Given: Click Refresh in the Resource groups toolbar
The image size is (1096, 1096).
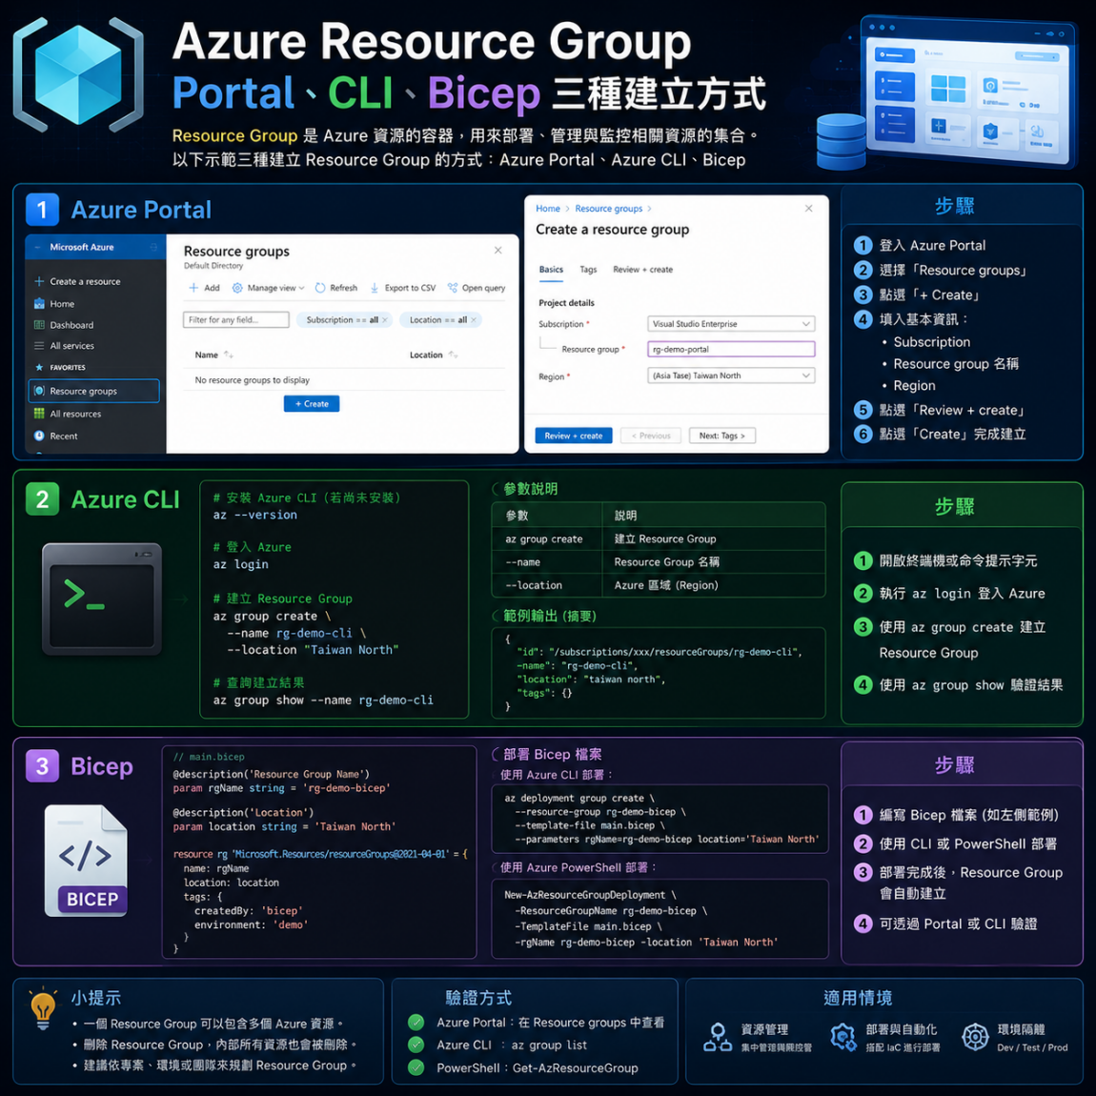Looking at the screenshot, I should (x=336, y=288).
